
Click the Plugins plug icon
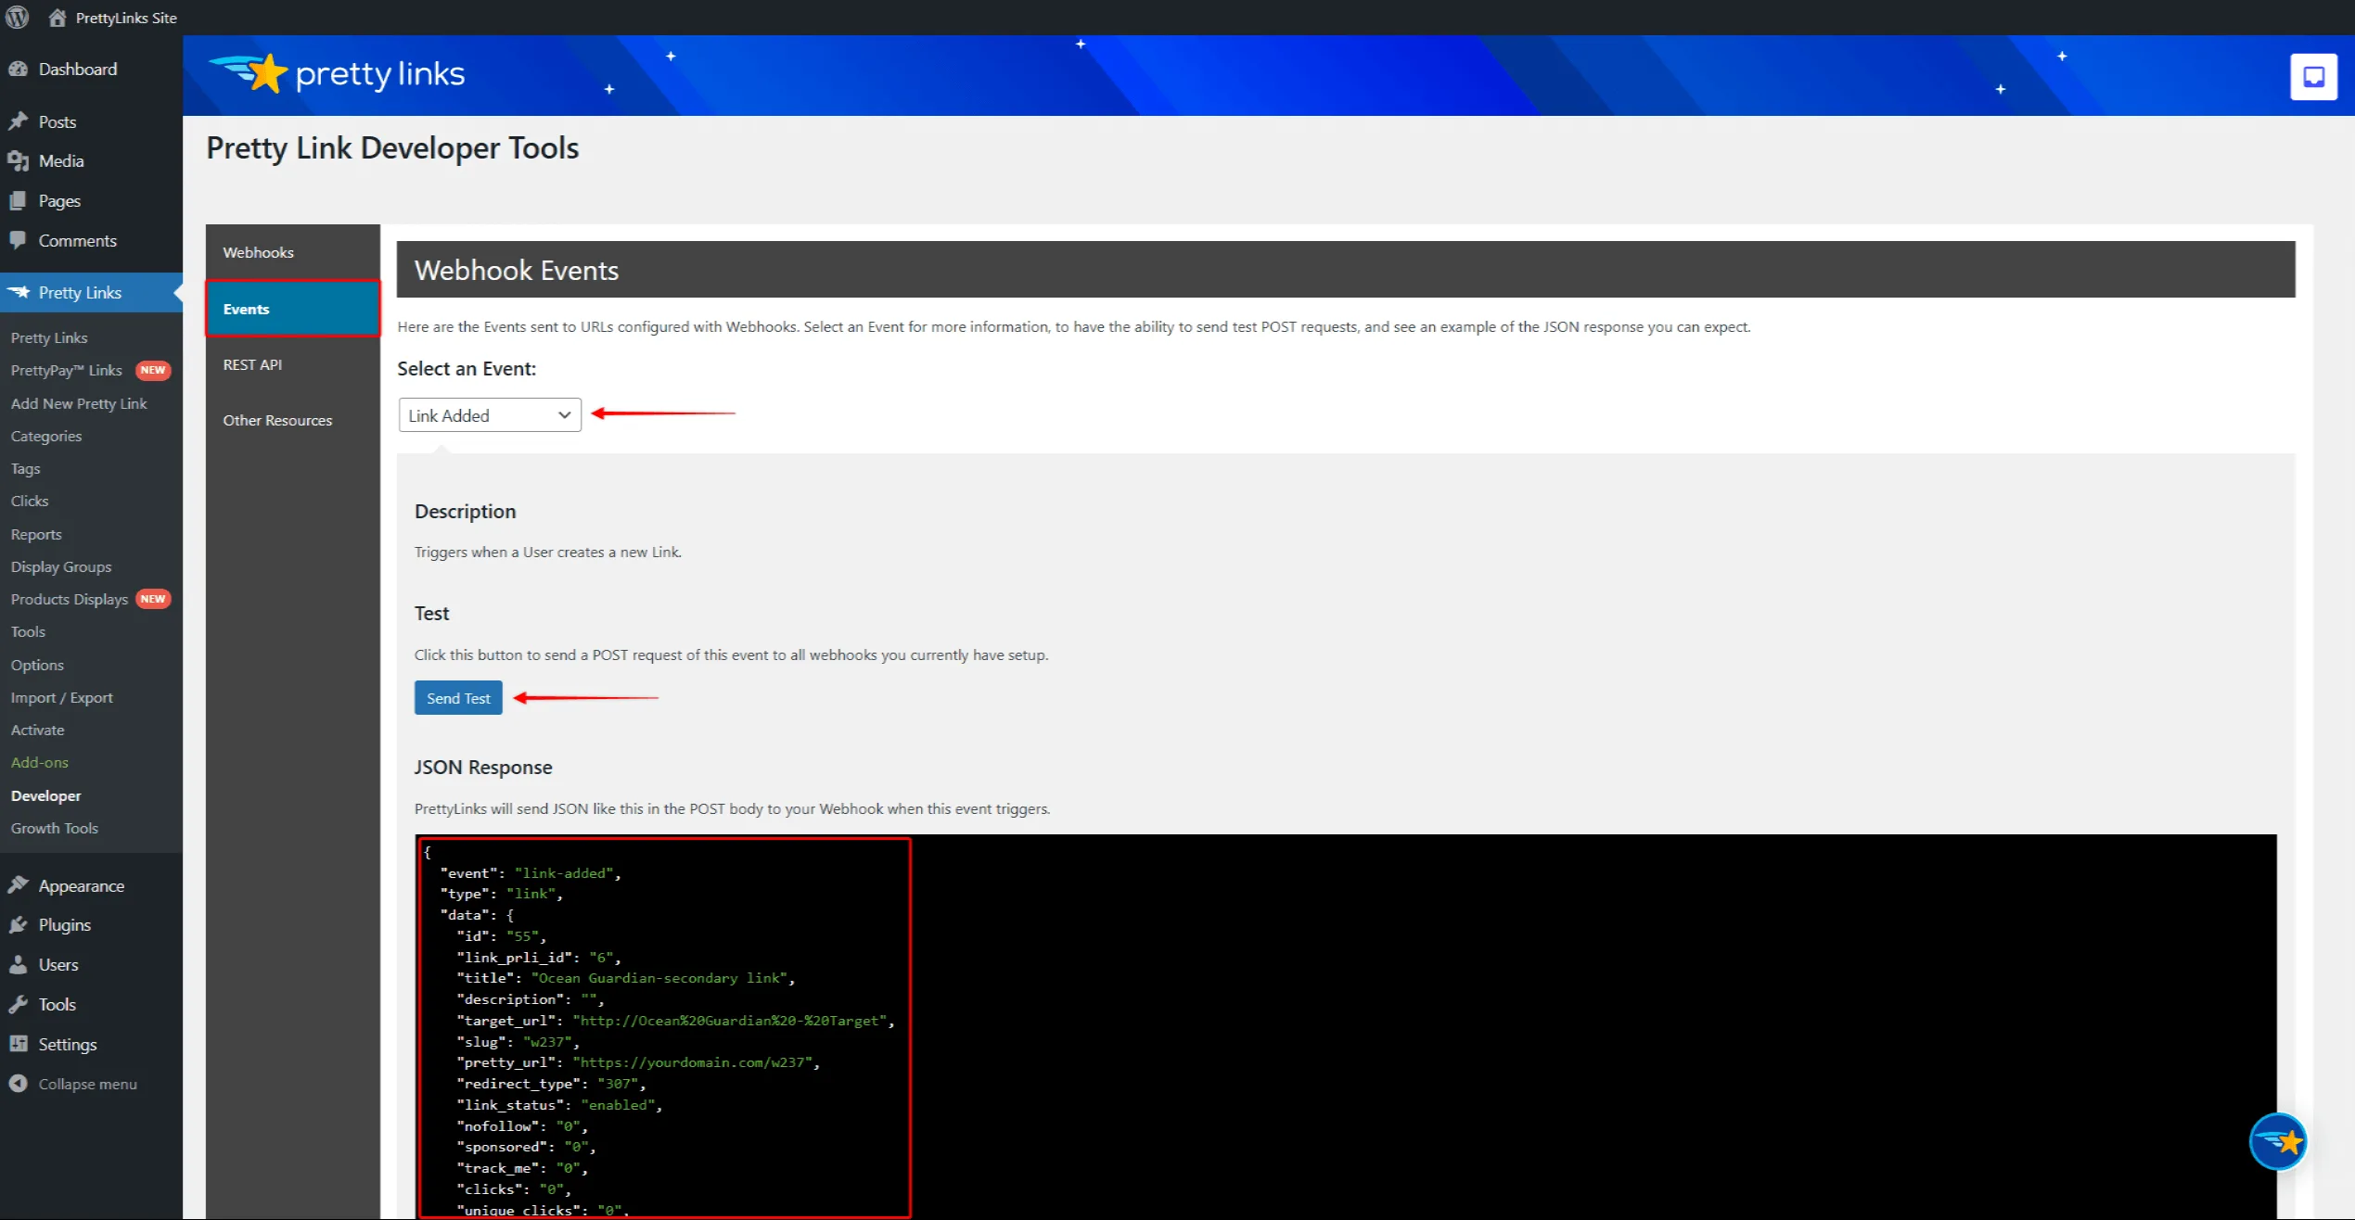coord(18,924)
